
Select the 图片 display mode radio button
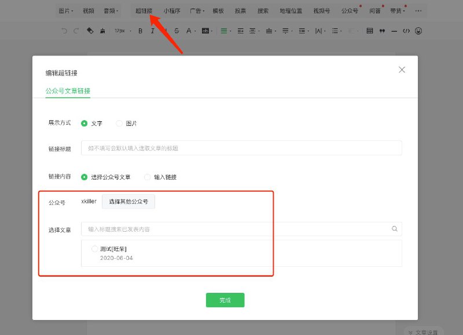(119, 123)
